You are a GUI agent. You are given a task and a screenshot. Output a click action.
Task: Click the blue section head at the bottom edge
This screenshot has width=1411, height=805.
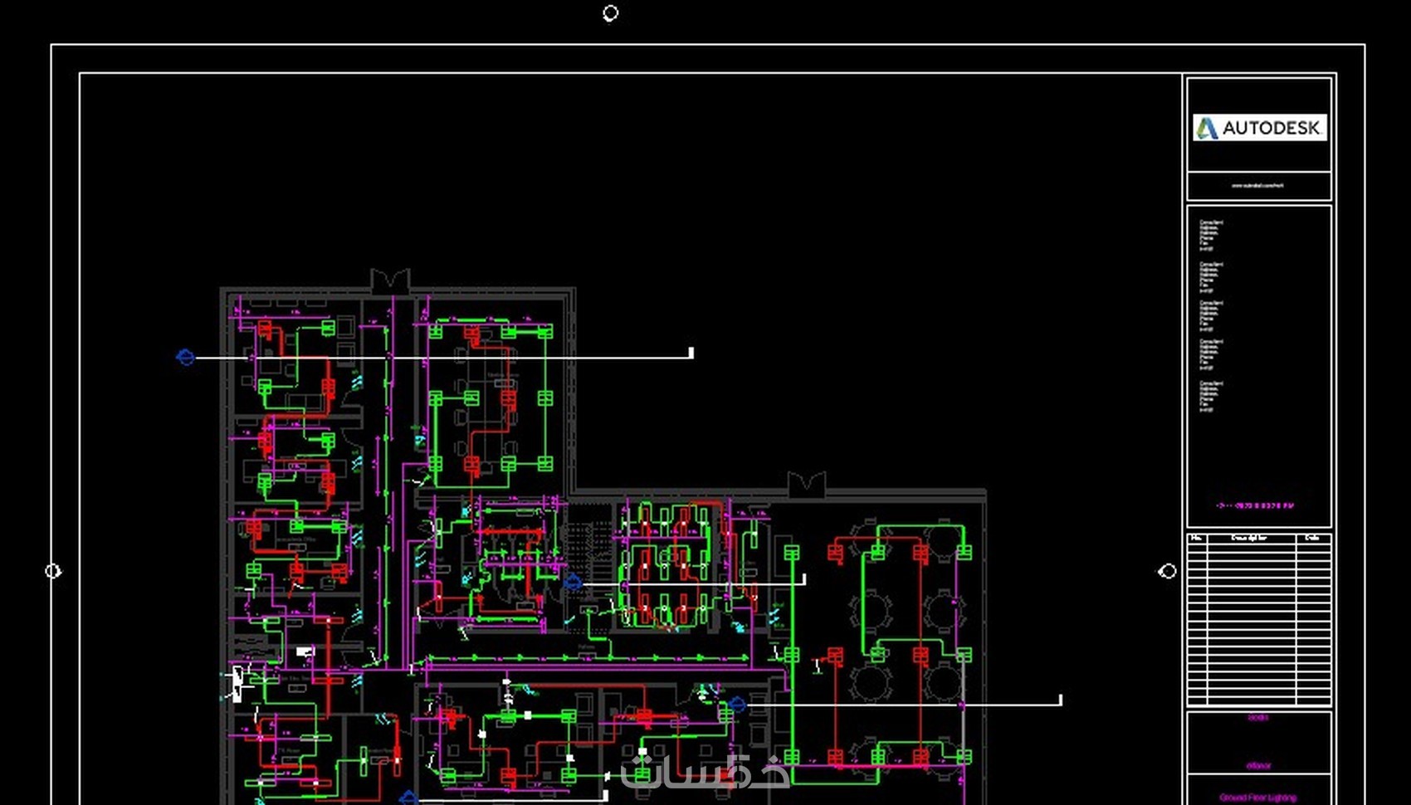[x=408, y=798]
